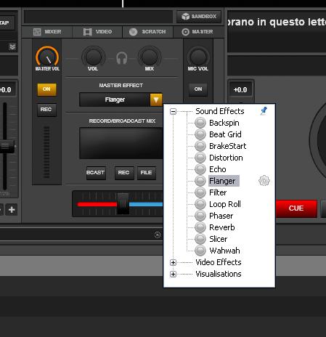Click the small circular X icon below the mixer panel
326x337 pixels.
[158, 235]
